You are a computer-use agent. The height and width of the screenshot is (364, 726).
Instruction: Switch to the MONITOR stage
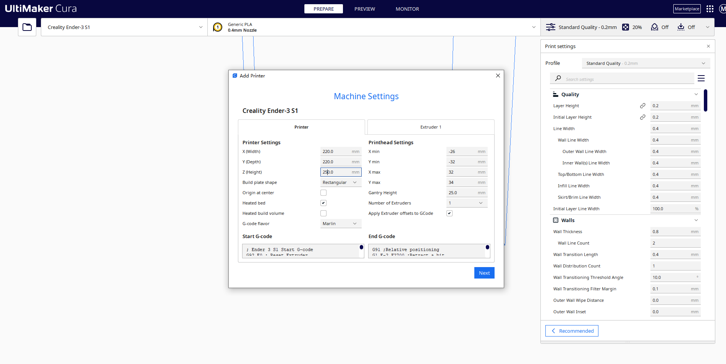407,9
